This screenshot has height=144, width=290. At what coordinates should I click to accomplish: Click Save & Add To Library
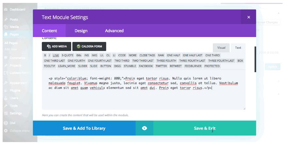[x=84, y=128]
